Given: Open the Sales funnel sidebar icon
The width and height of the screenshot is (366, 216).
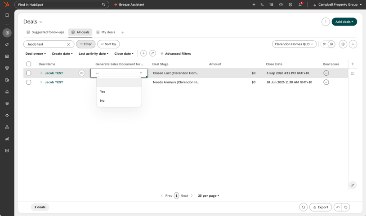Looking at the screenshot, I should click(x=7, y=68).
